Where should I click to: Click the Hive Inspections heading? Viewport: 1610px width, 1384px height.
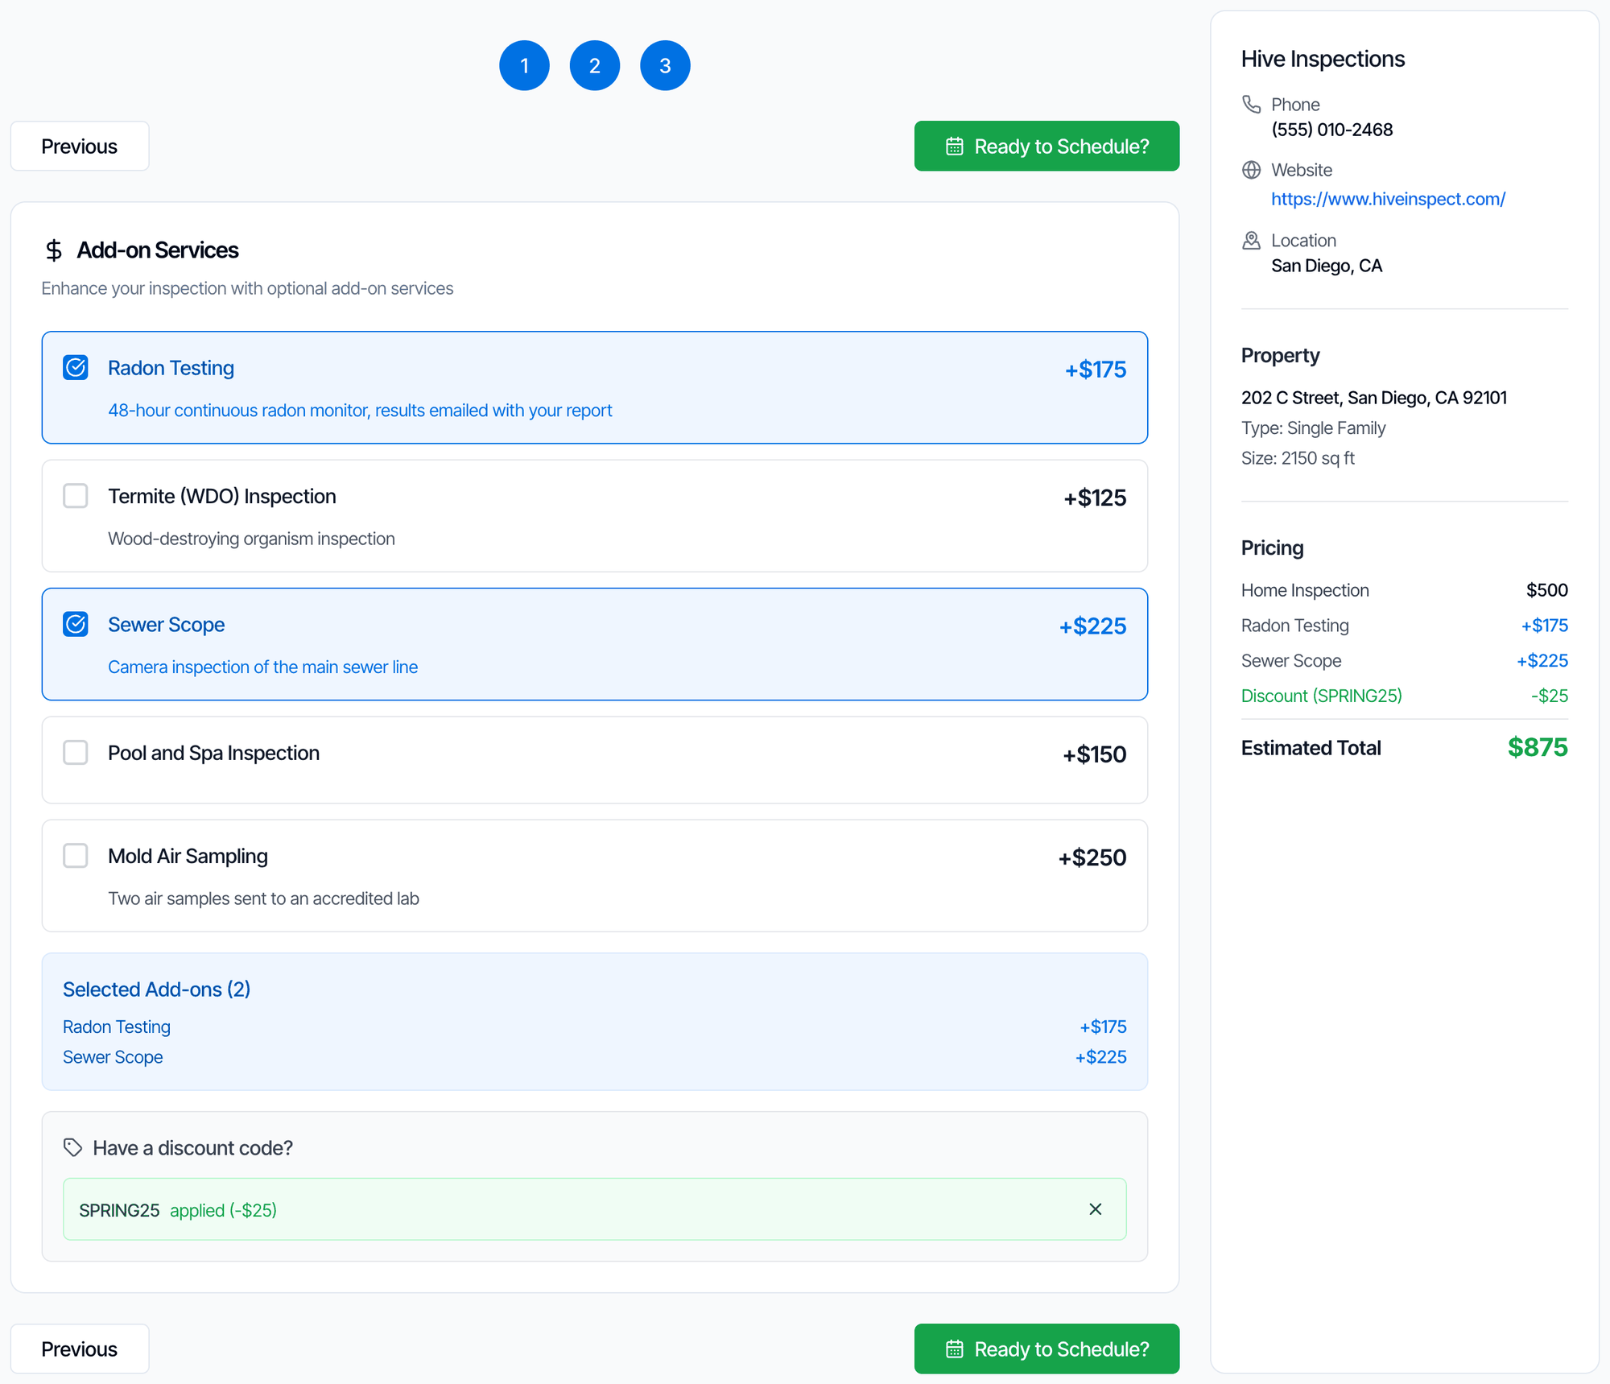[x=1323, y=59]
